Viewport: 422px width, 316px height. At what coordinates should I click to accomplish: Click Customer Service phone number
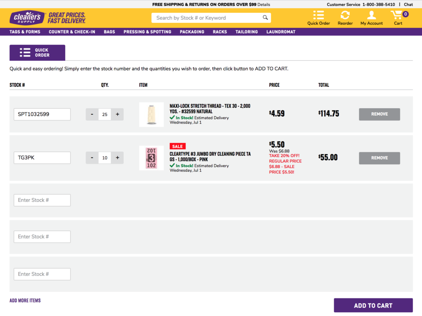(379, 5)
